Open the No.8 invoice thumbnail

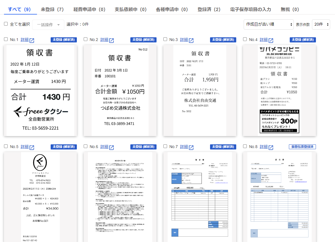(x=279, y=197)
